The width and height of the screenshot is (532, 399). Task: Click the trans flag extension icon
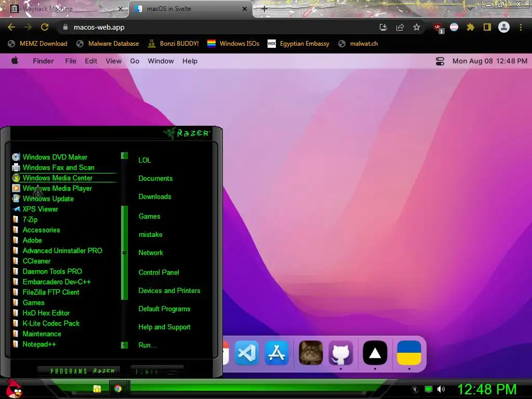coord(454,27)
